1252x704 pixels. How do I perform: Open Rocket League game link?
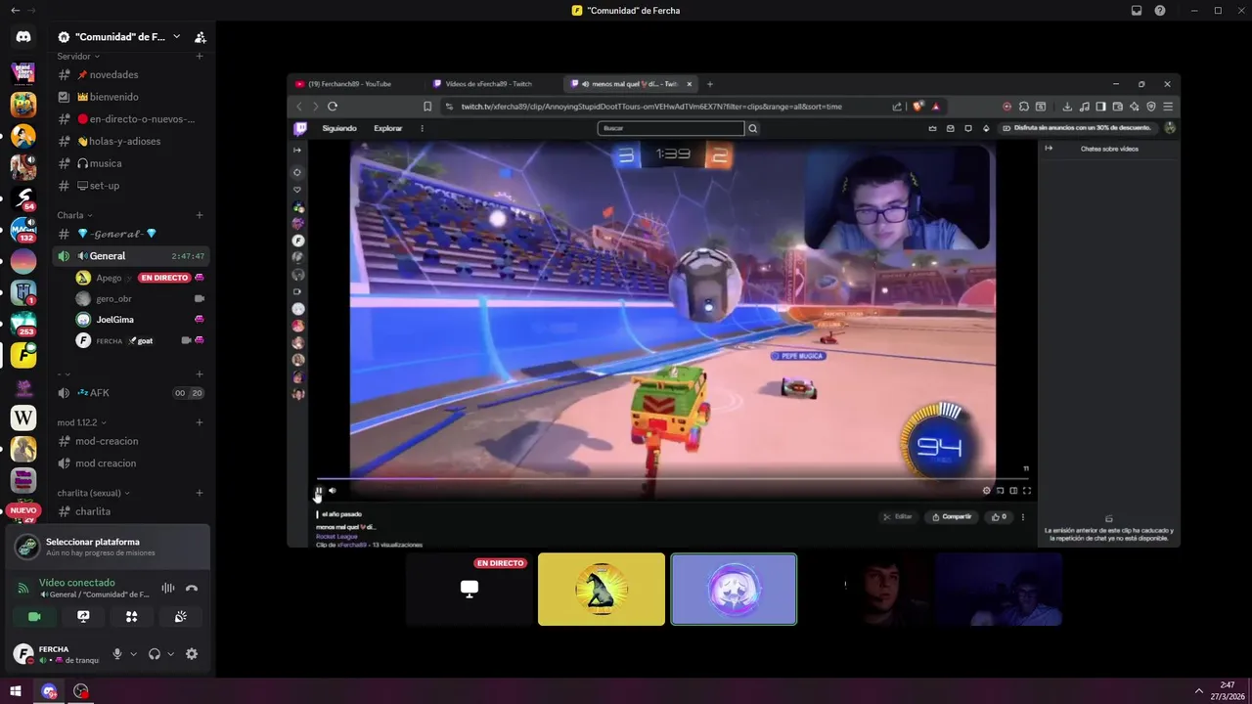click(x=336, y=536)
